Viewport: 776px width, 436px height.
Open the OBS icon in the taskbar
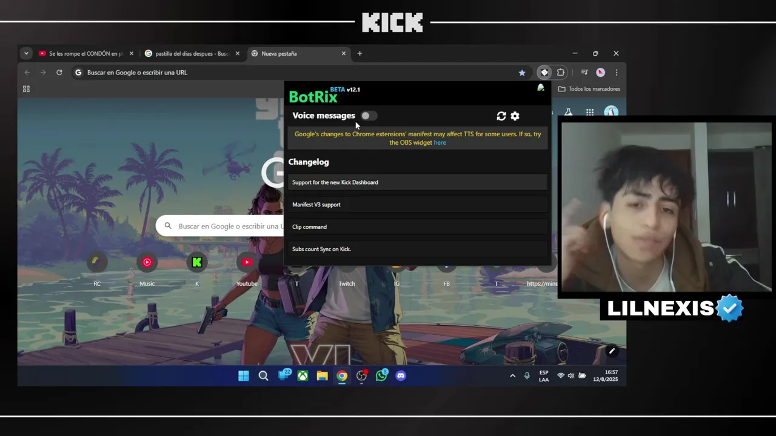tap(362, 376)
